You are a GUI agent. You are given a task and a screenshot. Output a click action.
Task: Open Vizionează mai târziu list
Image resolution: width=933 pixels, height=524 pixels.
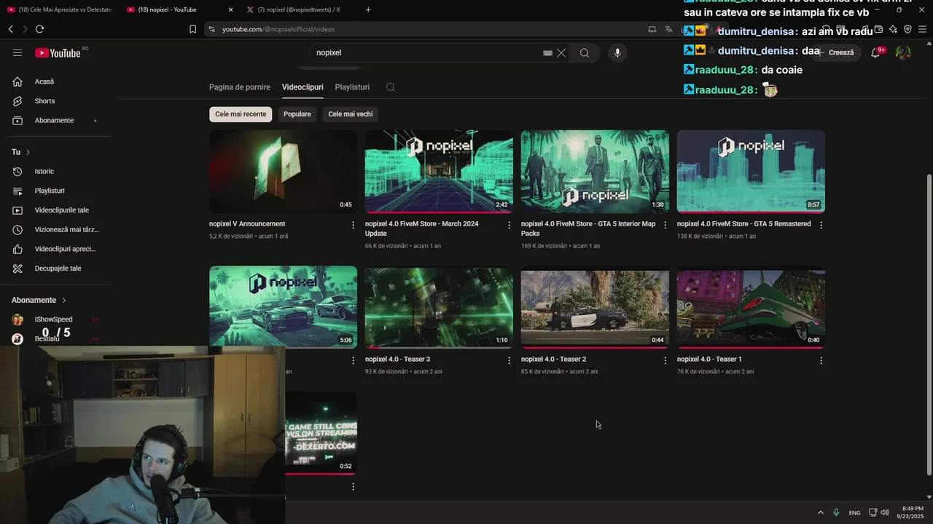coord(58,230)
